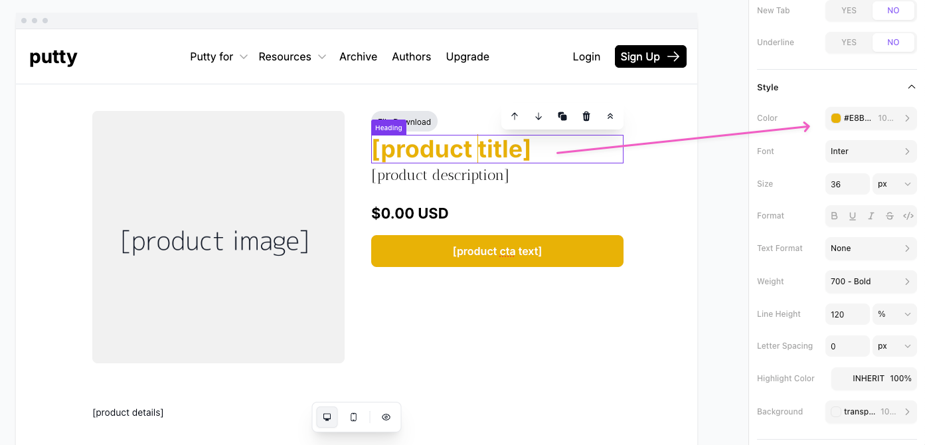Open the font size unit dropdown
Viewport: 925px width, 445px height.
[x=894, y=184]
